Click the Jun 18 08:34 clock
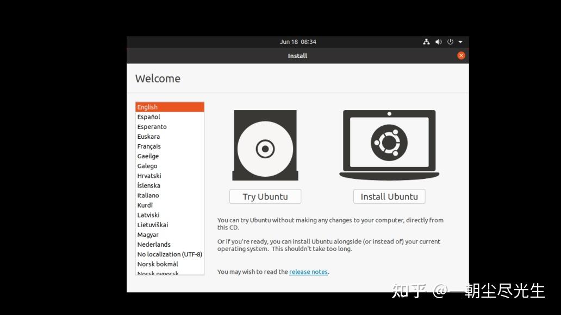Screen dimensions: 561x315 [297, 42]
